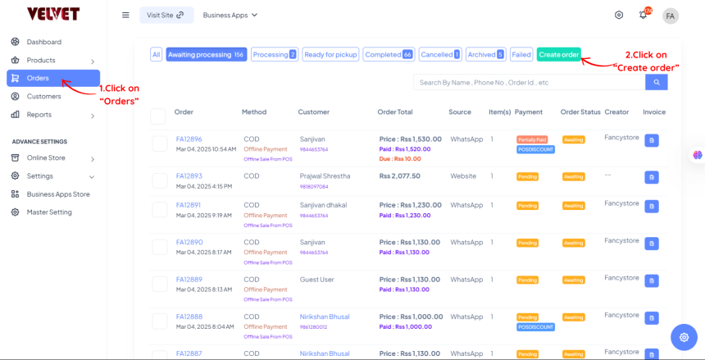Image resolution: width=705 pixels, height=360 pixels.
Task: Toggle the select-all orders checkbox
Action: [x=158, y=116]
